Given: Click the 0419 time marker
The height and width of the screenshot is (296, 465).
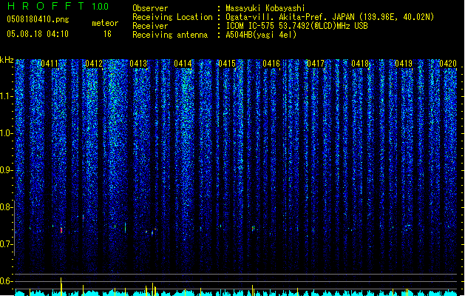Looking at the screenshot, I should pyautogui.click(x=404, y=64).
